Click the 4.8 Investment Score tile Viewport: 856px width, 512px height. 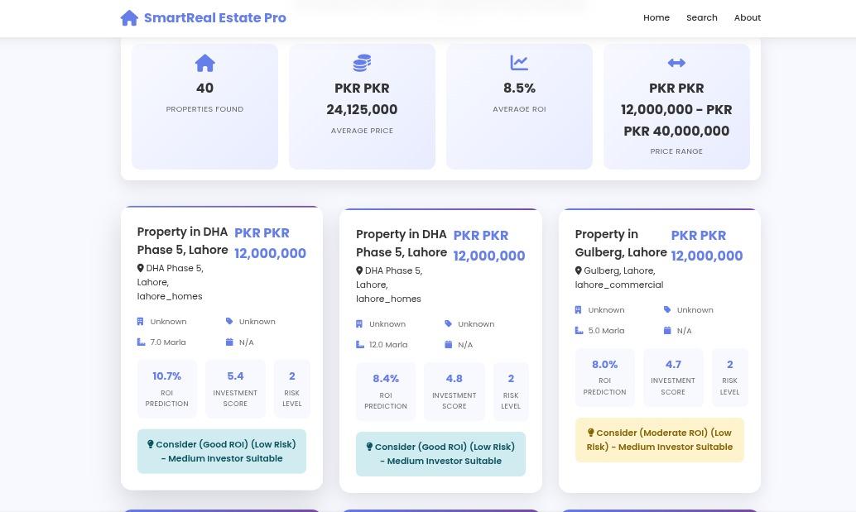454,391
